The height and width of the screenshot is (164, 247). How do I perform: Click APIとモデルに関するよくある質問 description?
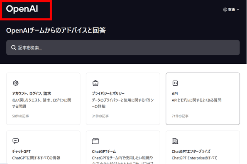pos(196,100)
